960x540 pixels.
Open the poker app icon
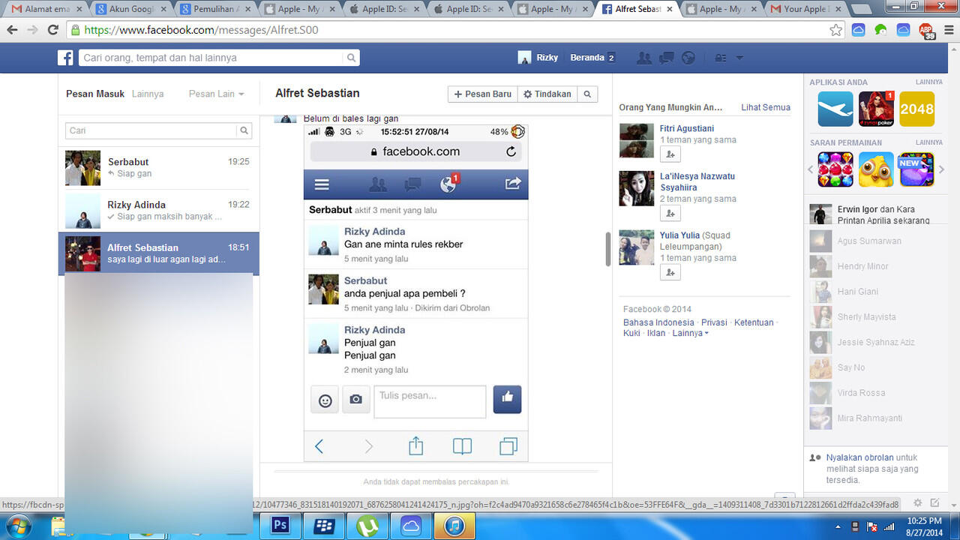(x=876, y=109)
